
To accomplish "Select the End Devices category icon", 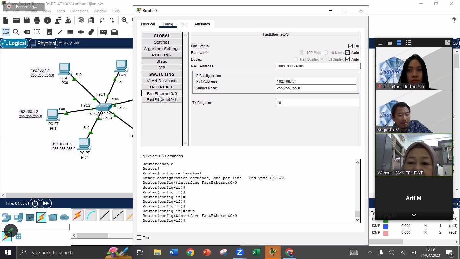I will tap(19, 218).
